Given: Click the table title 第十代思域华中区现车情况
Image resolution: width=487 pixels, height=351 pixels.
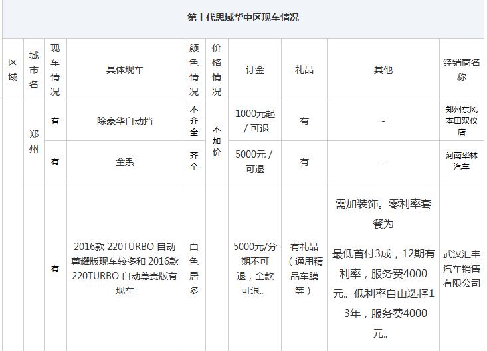Looking at the screenshot, I should pos(243,17).
